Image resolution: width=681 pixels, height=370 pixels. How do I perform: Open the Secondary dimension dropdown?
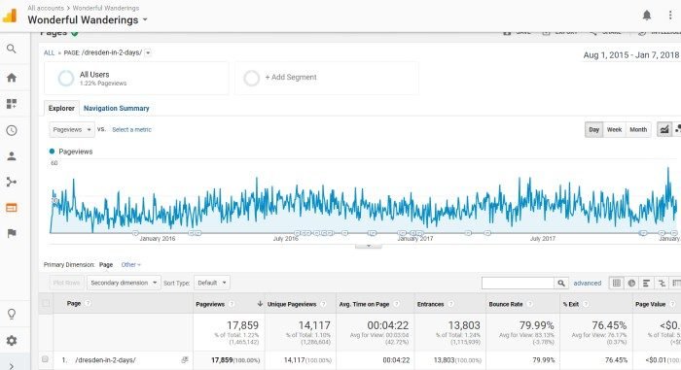point(124,283)
